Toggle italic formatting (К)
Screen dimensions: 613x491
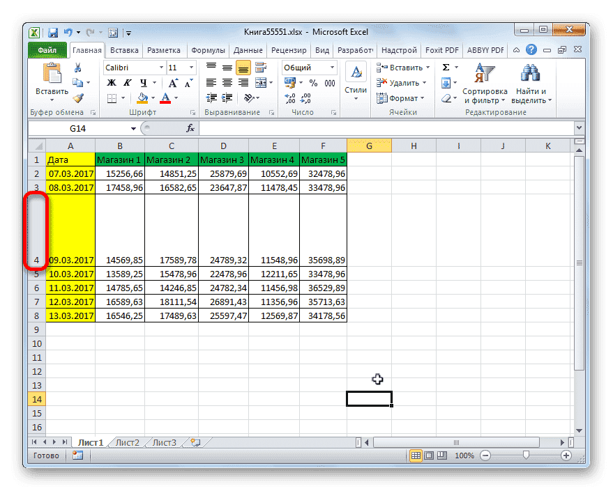click(128, 81)
